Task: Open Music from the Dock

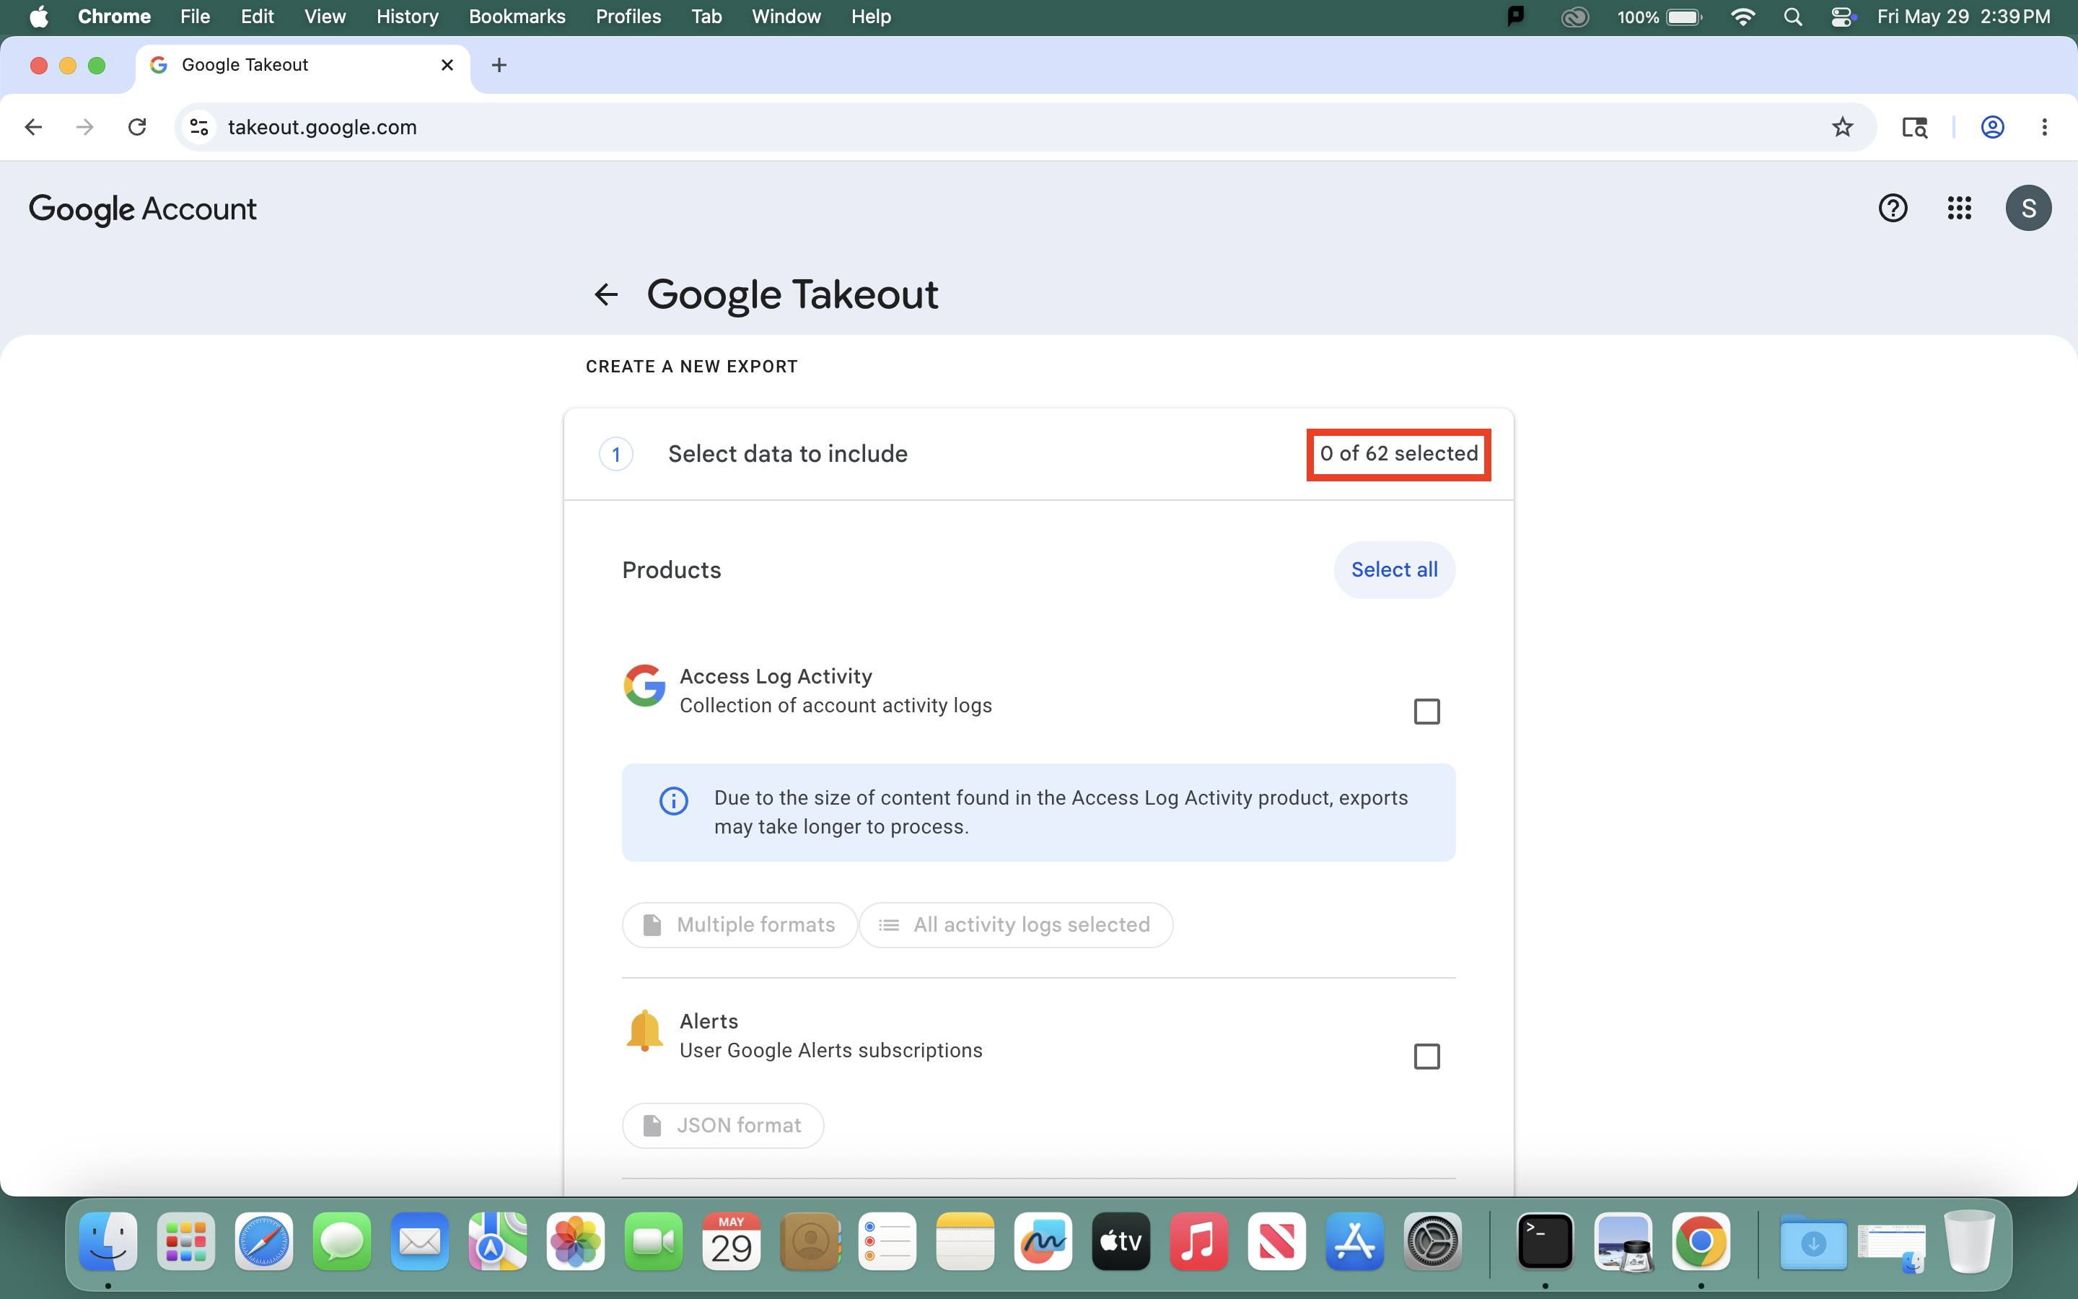Action: [x=1198, y=1241]
